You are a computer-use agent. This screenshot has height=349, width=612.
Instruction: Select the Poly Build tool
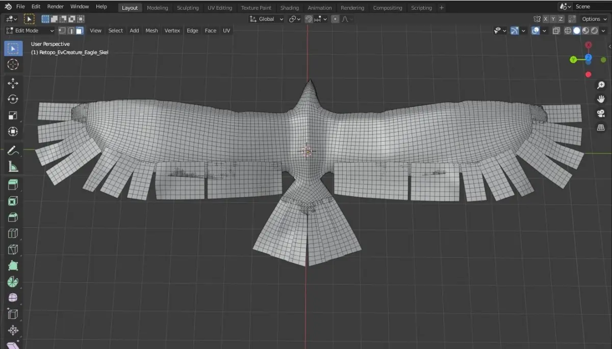tap(13, 265)
